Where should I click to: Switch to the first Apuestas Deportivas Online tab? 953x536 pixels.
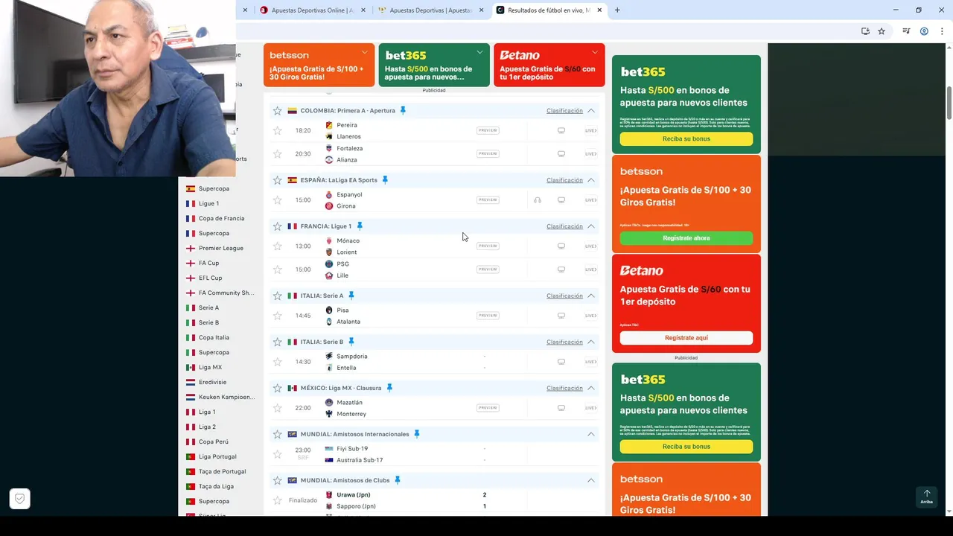[313, 10]
